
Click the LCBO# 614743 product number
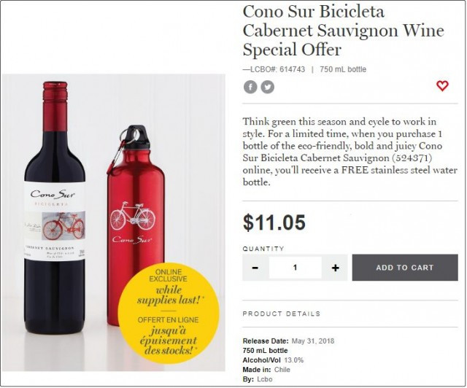click(274, 69)
